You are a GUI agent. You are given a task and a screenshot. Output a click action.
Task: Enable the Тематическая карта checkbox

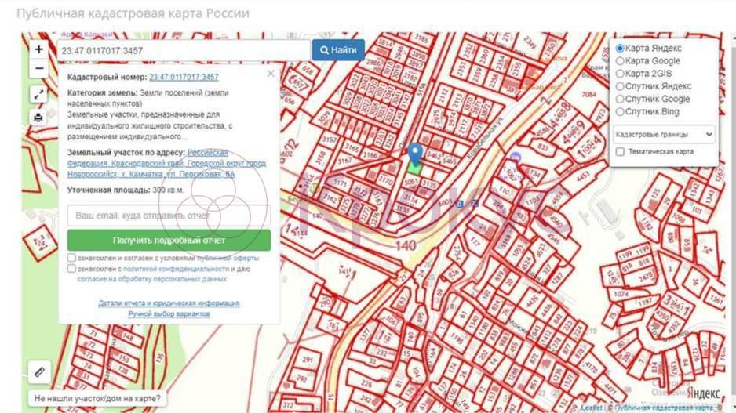point(620,152)
